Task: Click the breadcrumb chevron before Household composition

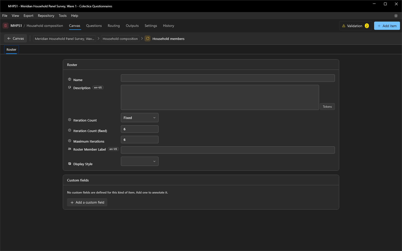Action: coord(98,38)
